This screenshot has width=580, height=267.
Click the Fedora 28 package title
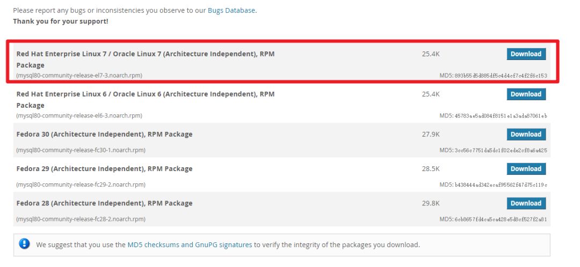click(x=104, y=203)
